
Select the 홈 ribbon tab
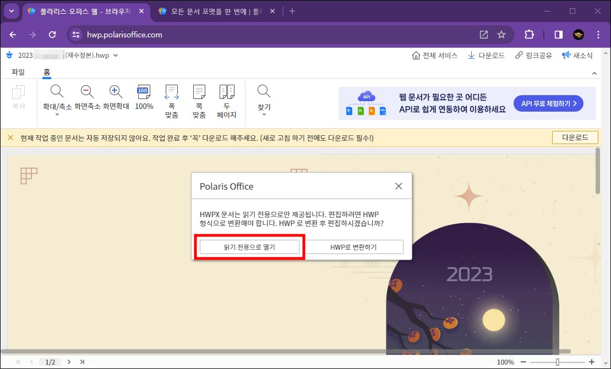click(46, 71)
